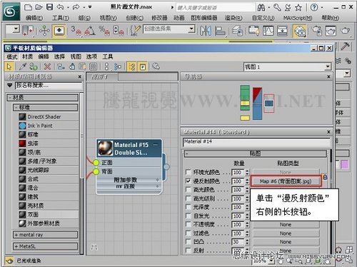Click the Material #14 name field
This screenshot has height=267, width=357.
click(256, 142)
